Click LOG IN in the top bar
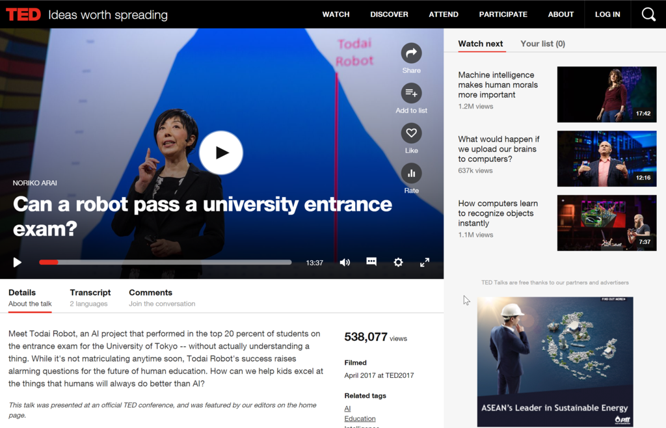 (607, 14)
